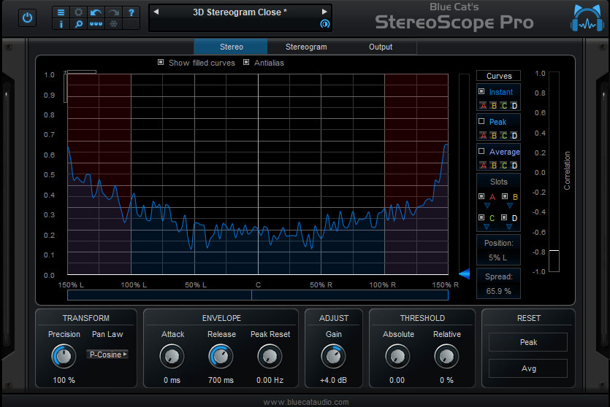The height and width of the screenshot is (407, 610).
Task: Click the 3D Stereogram Close preset name
Action: [240, 12]
